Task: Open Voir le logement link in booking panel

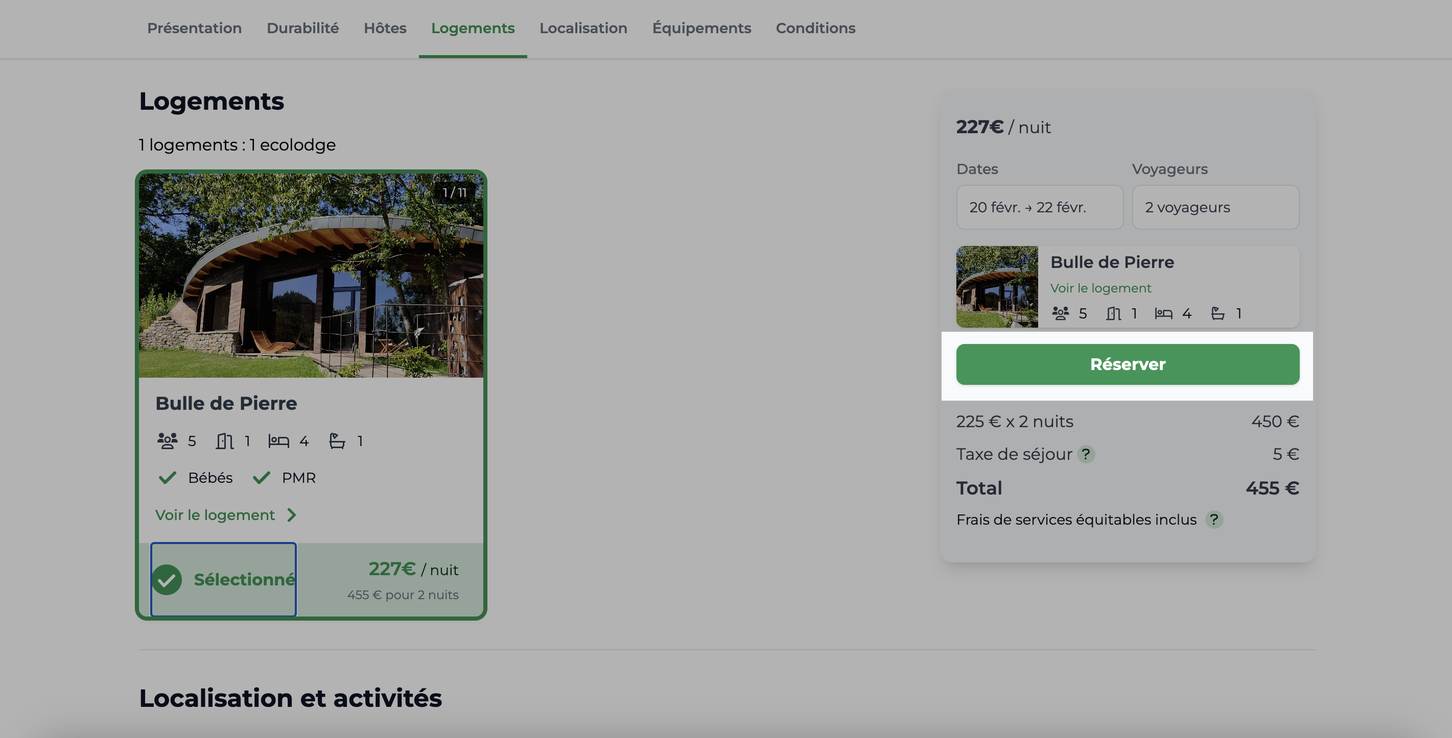Action: [1100, 288]
